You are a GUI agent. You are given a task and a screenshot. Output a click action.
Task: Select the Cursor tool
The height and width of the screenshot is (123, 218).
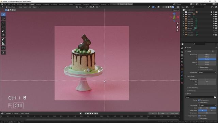click(x=3, y=18)
